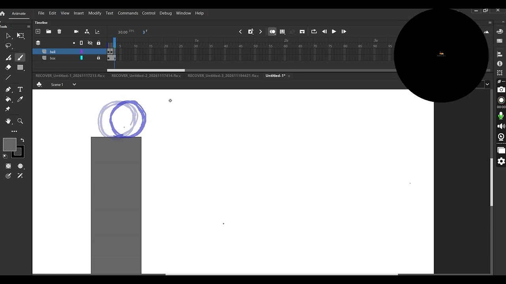Lock or unlock all layers

click(98, 43)
